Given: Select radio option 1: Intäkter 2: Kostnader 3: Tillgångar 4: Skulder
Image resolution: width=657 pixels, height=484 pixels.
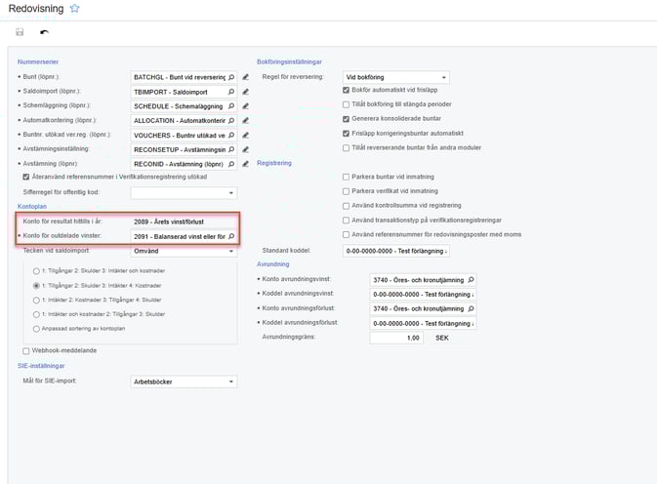Looking at the screenshot, I should [37, 301].
